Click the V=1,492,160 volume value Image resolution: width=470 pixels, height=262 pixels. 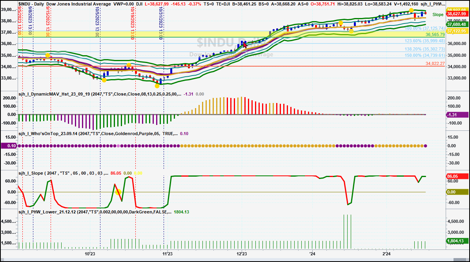click(406, 4)
